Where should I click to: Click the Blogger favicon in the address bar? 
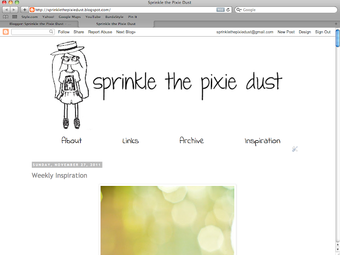[32, 10]
